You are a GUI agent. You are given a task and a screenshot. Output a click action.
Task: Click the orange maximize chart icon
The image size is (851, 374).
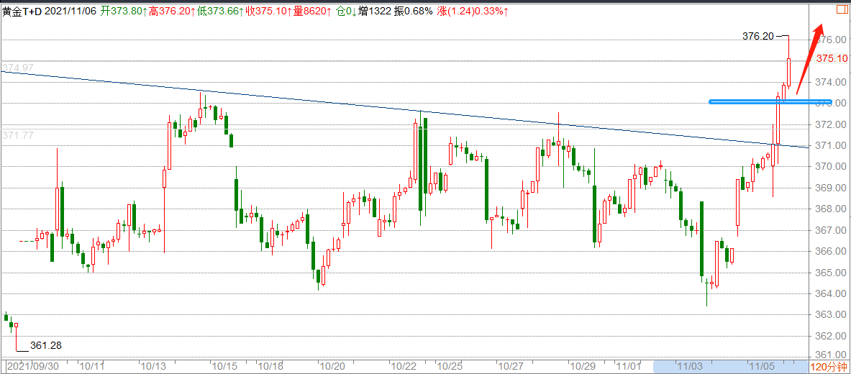click(840, 10)
